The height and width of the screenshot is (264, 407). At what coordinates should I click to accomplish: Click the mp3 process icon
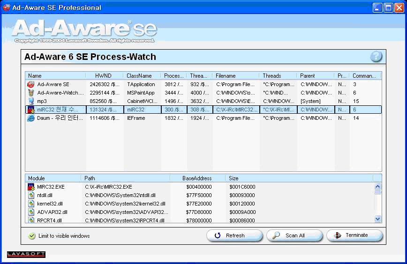point(31,101)
